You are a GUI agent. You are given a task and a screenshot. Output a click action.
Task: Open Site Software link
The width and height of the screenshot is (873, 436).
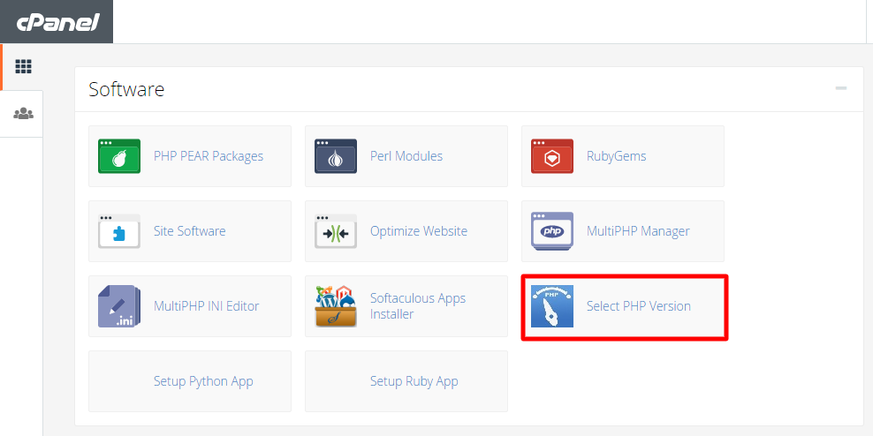pyautogui.click(x=190, y=231)
